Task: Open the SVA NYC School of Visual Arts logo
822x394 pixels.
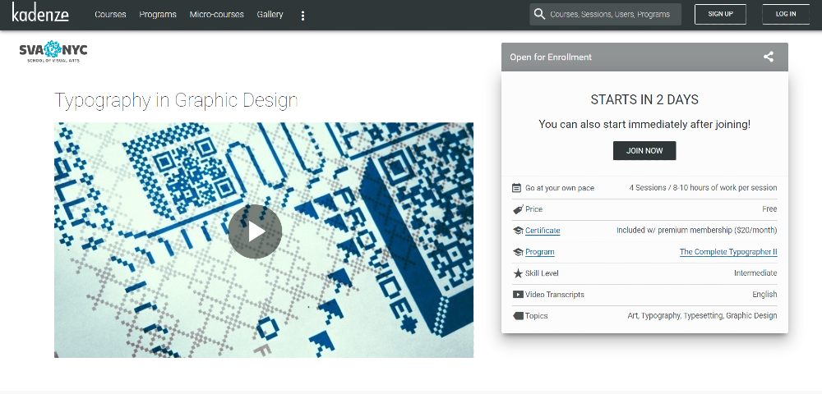Action: (53, 51)
